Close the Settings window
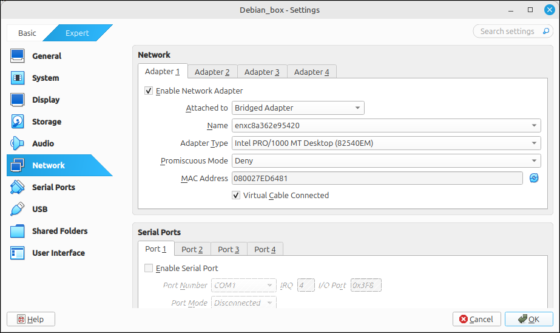560x333 pixels. pos(549,10)
